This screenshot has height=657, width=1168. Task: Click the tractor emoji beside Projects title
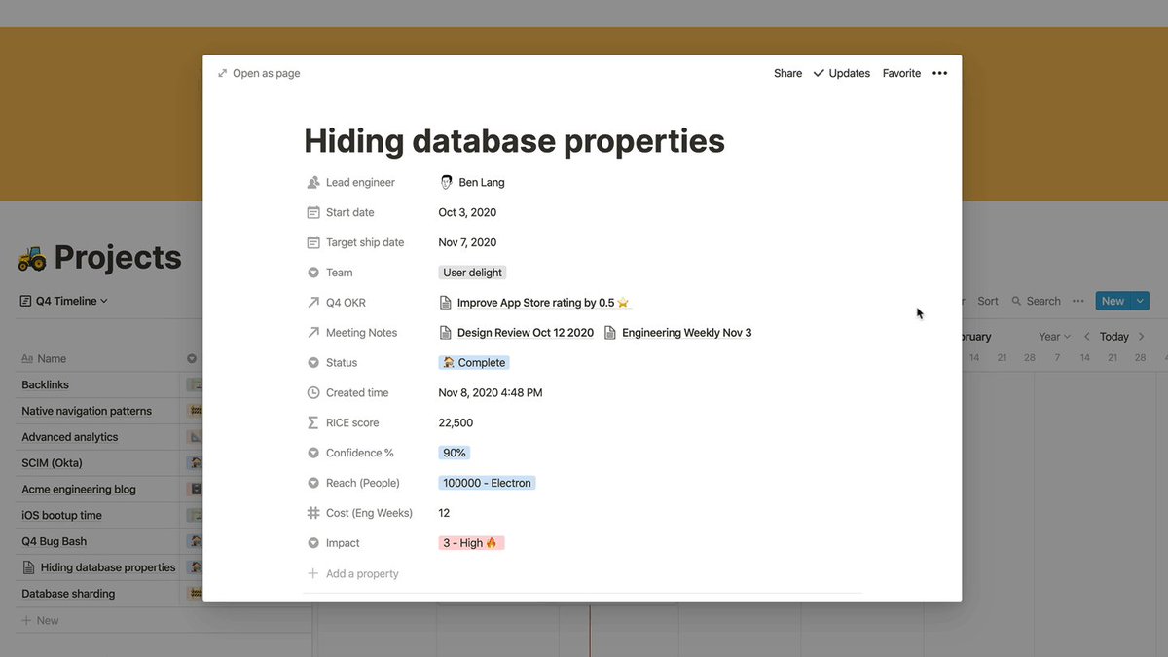click(x=31, y=258)
